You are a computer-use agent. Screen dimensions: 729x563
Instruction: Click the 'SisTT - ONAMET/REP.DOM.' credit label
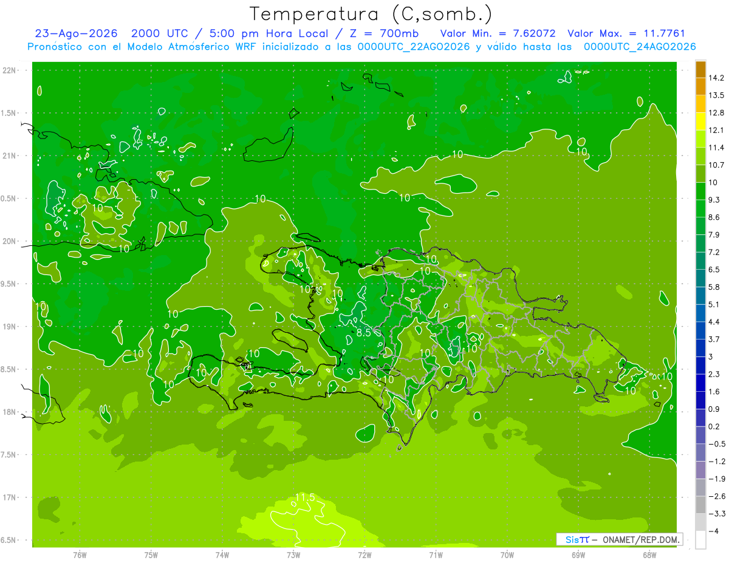tap(619, 539)
